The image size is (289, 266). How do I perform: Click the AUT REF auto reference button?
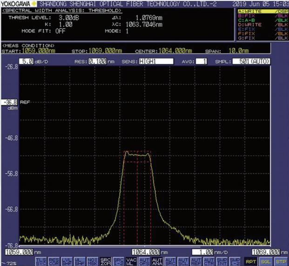[196, 261]
